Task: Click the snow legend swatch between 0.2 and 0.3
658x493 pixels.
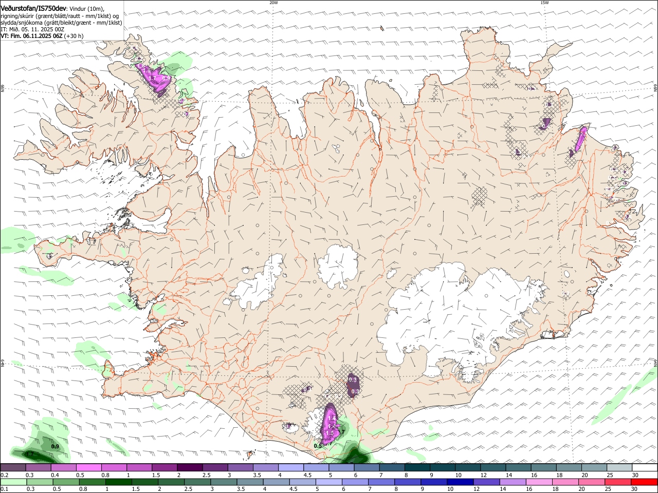Action: [13, 467]
